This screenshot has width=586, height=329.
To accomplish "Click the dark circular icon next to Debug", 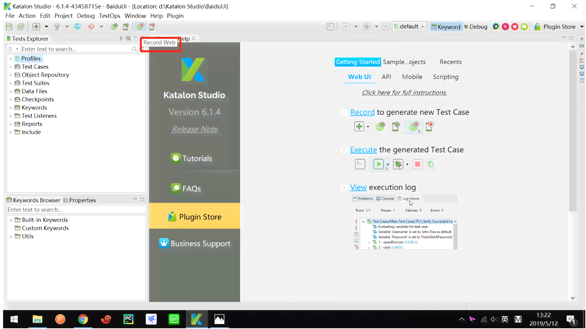I will 496,26.
